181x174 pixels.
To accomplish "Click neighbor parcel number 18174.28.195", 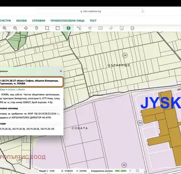I will tap(47, 129).
